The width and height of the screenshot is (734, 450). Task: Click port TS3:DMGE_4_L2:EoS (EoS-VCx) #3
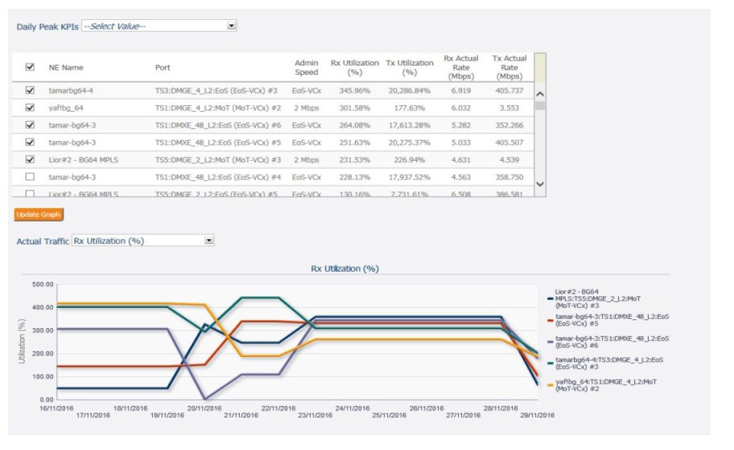pyautogui.click(x=216, y=90)
